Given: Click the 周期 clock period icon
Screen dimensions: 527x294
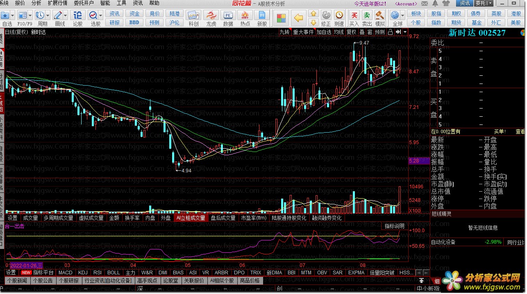Looking at the screenshot, I should (40, 15).
